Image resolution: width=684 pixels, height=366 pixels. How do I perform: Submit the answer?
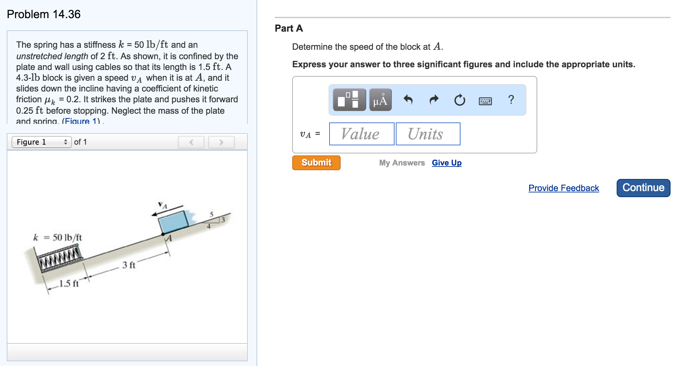pyautogui.click(x=316, y=162)
